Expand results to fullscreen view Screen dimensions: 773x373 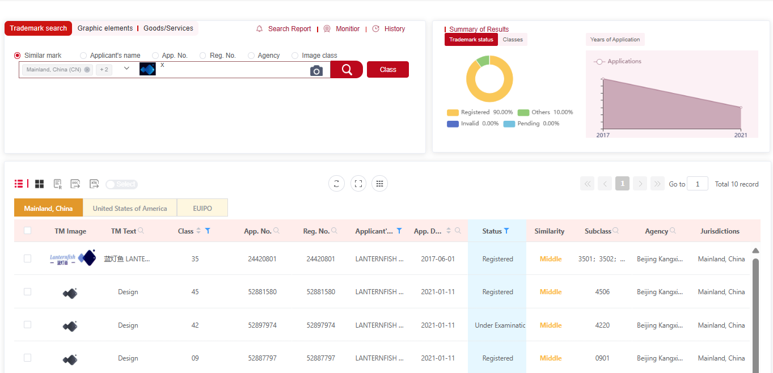358,183
